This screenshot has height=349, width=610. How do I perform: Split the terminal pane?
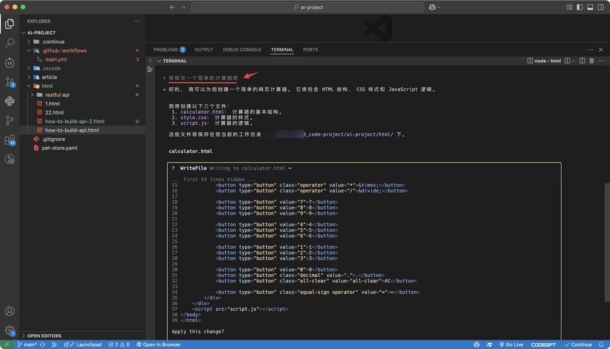583,61
